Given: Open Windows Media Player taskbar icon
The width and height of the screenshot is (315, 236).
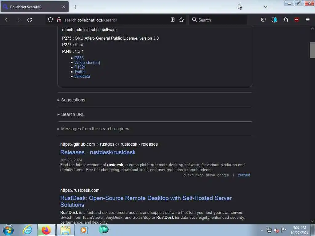Looking at the screenshot, I should [x=84, y=230].
